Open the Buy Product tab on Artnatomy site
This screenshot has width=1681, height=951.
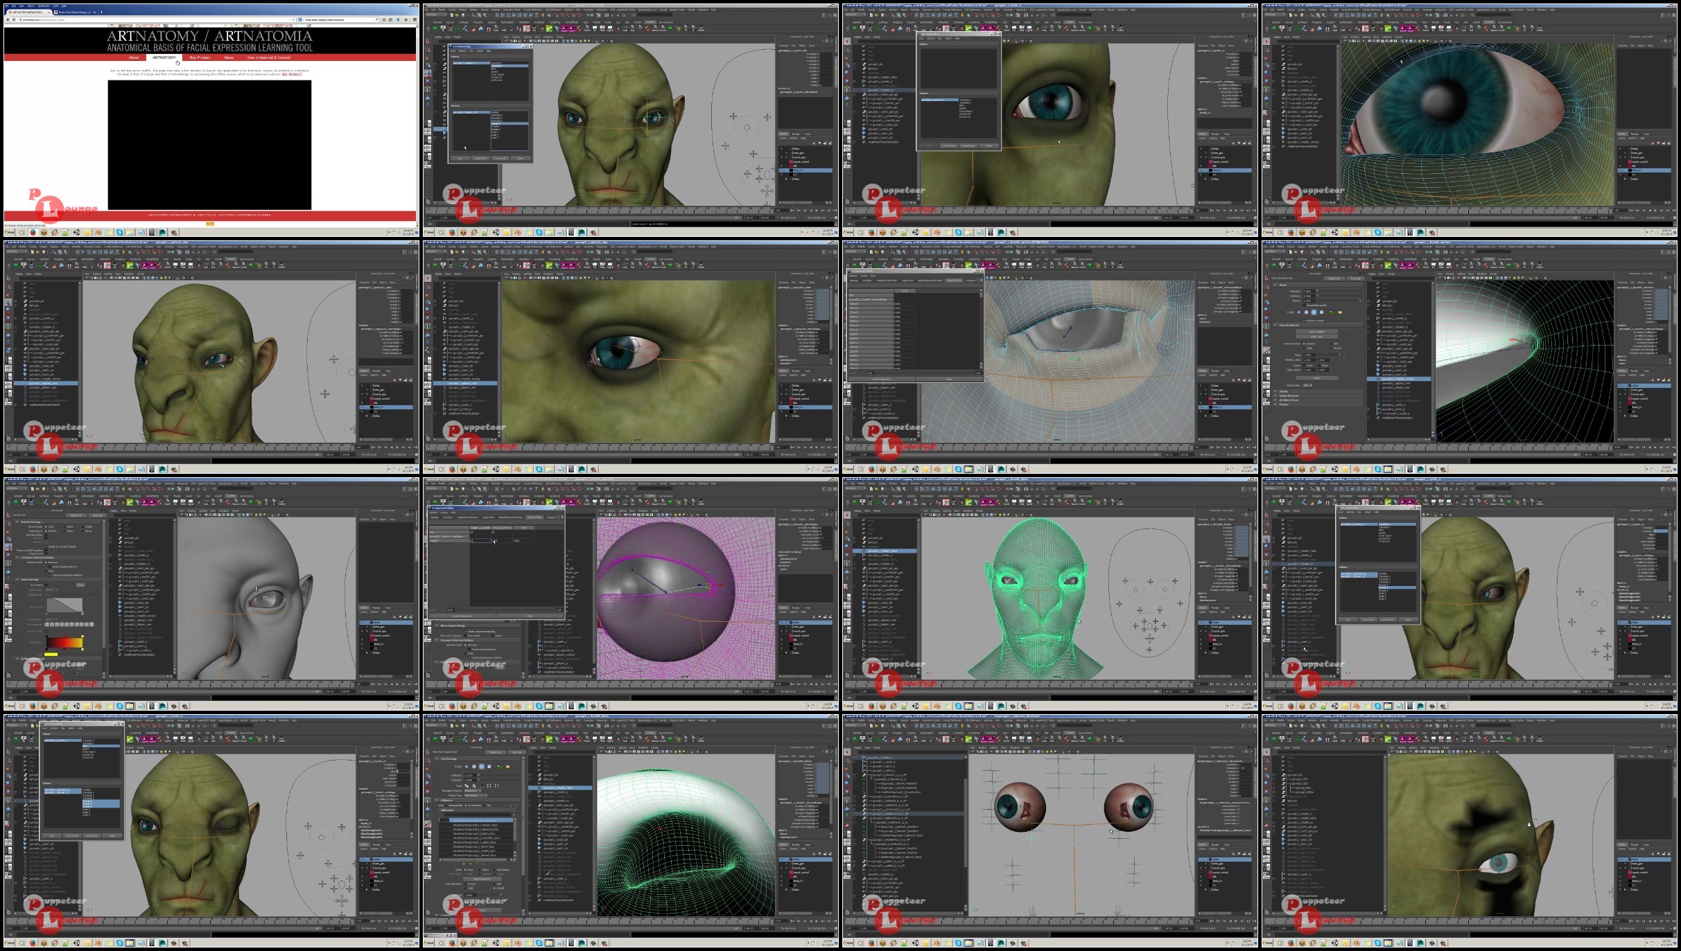pyautogui.click(x=200, y=57)
